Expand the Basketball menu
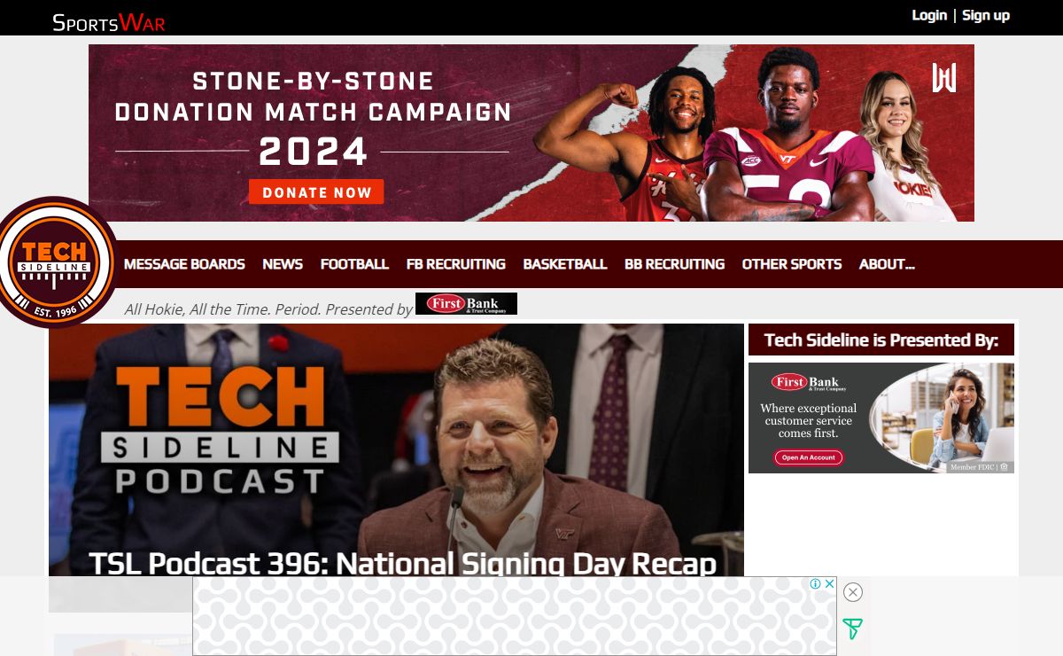This screenshot has height=656, width=1063. [565, 264]
